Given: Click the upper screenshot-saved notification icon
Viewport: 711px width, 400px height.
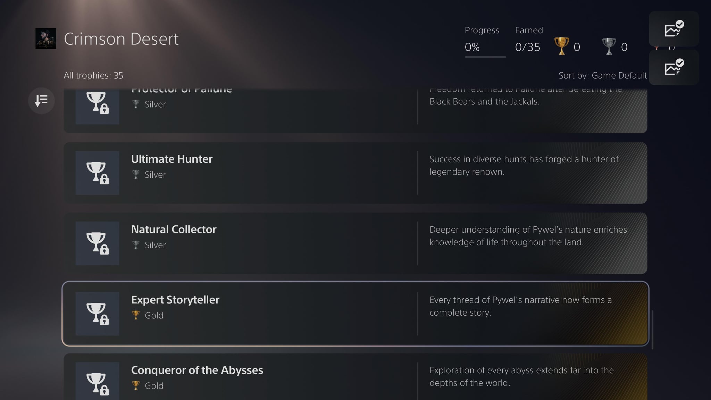Looking at the screenshot, I should tap(674, 29).
